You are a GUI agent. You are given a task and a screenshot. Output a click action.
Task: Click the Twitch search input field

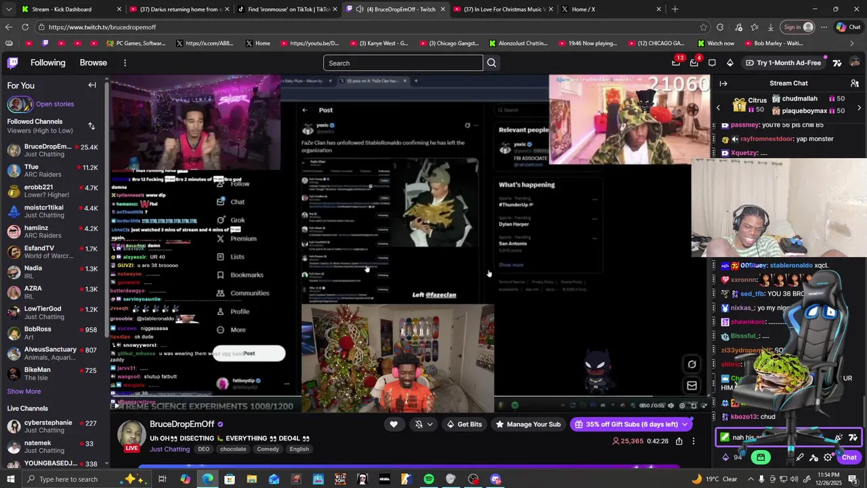pos(403,63)
